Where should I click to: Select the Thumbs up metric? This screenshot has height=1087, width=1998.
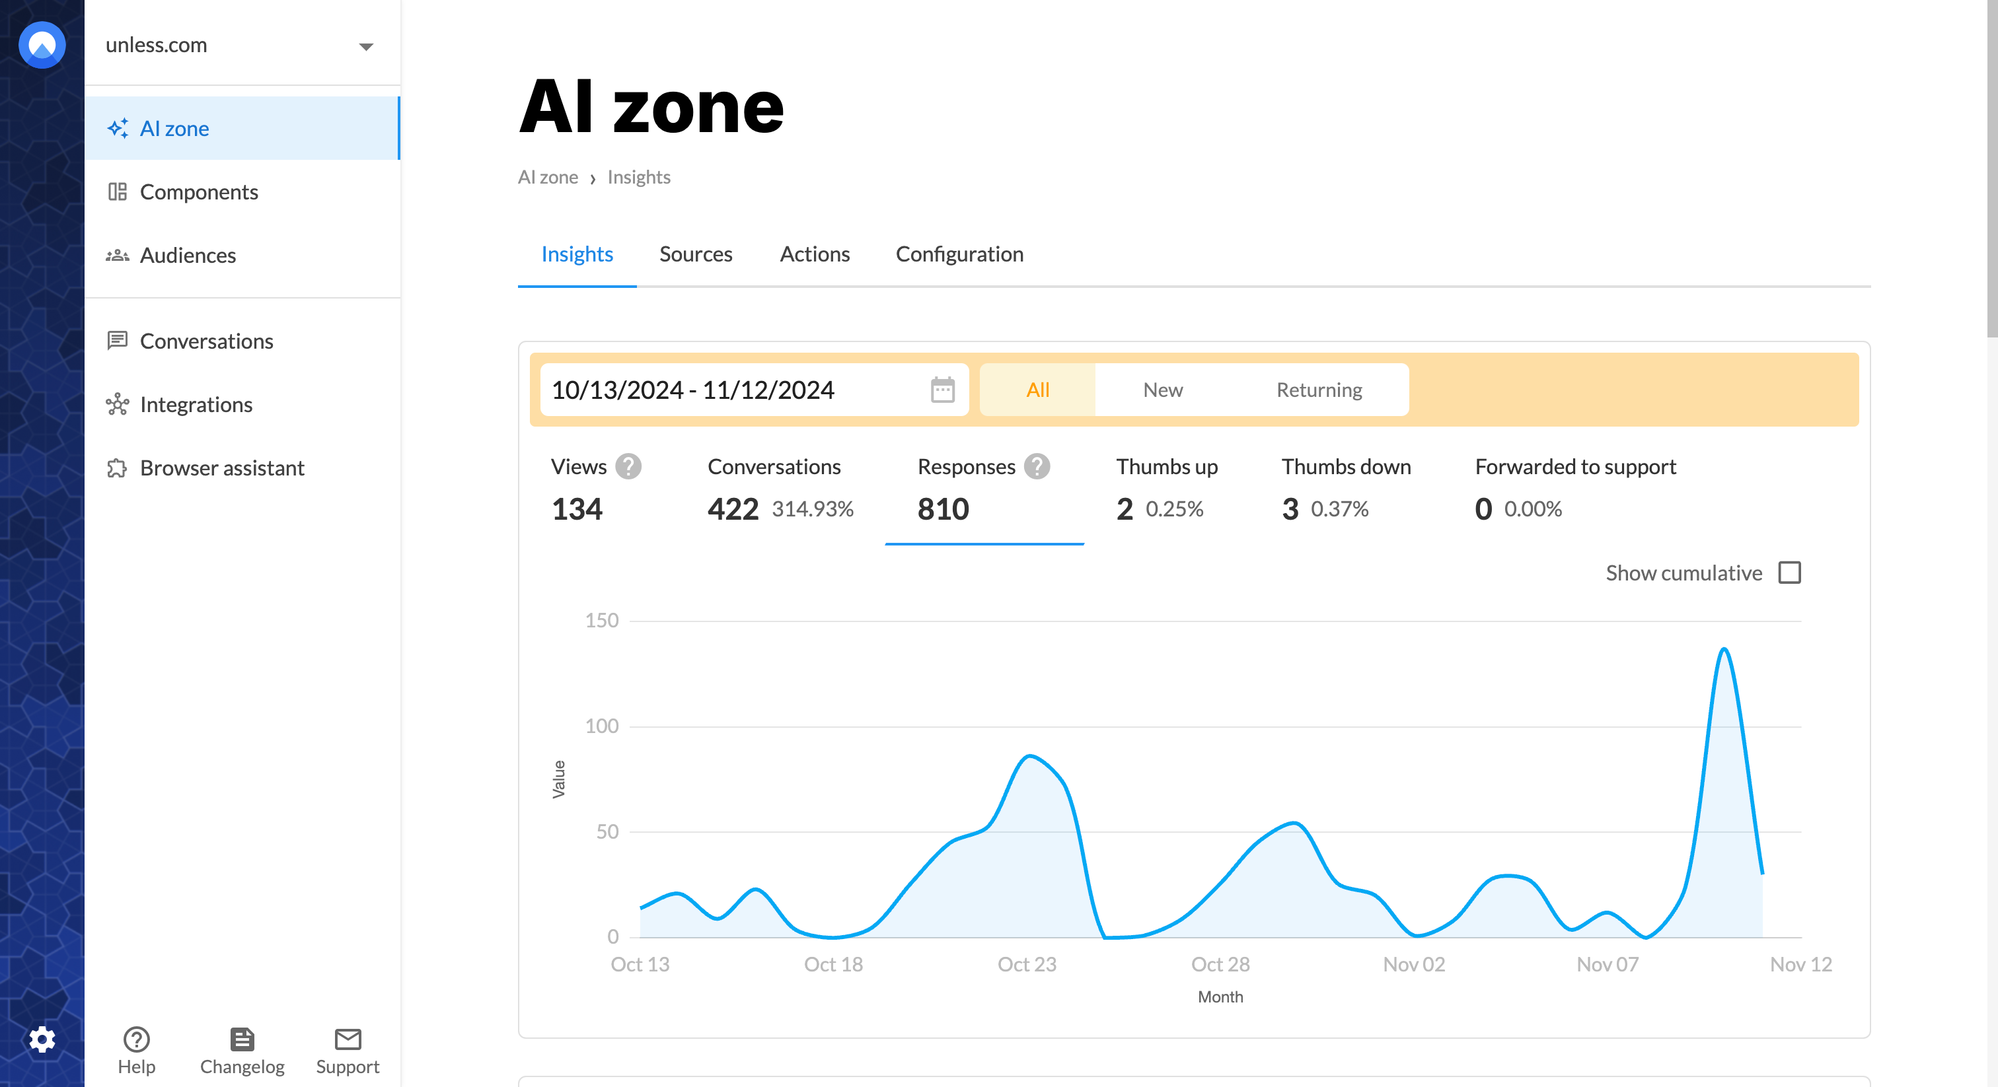[1167, 489]
